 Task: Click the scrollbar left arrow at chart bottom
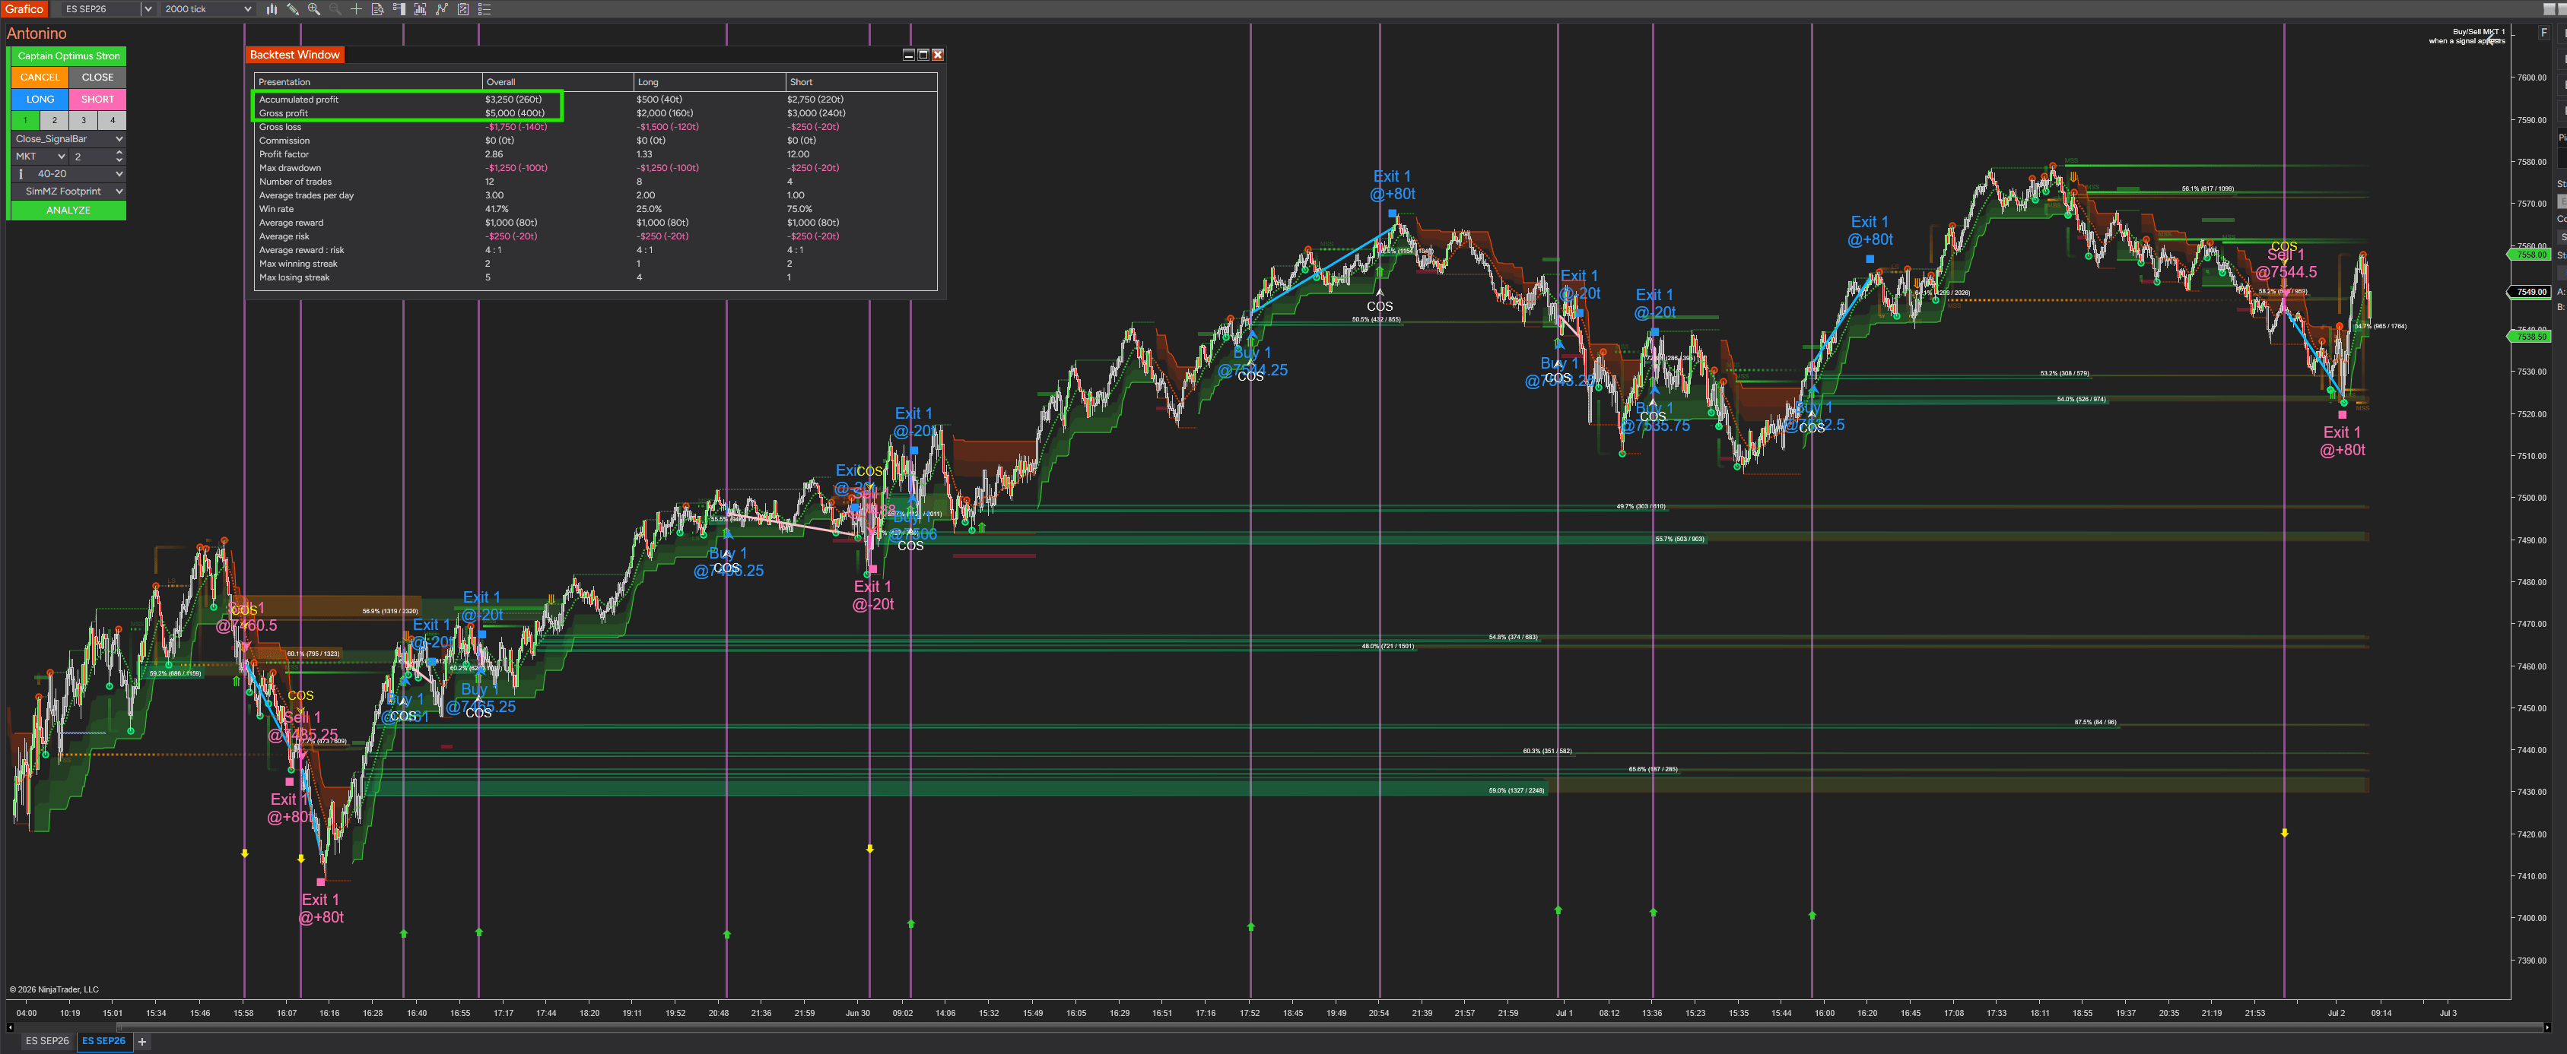[x=10, y=1027]
